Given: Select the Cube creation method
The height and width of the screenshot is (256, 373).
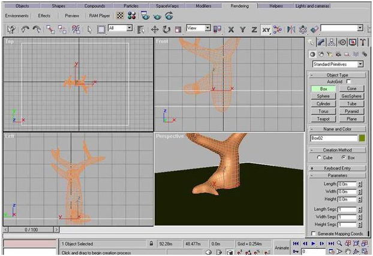Looking at the screenshot, I should click(x=319, y=158).
